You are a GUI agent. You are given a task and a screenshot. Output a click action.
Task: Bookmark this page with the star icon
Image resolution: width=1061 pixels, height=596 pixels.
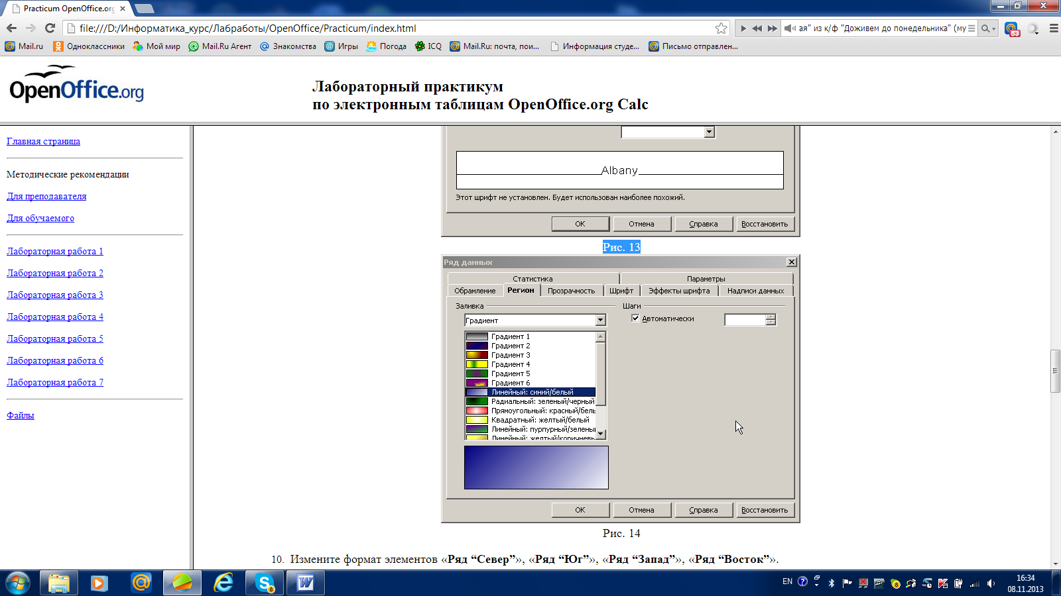[x=721, y=28]
